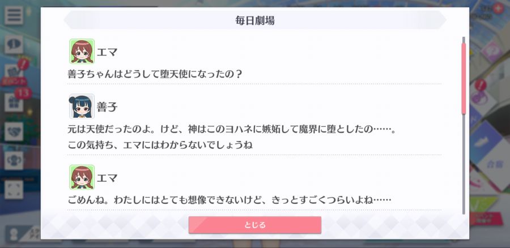Tap the pink music note icon with alert

pyautogui.click(x=479, y=96)
